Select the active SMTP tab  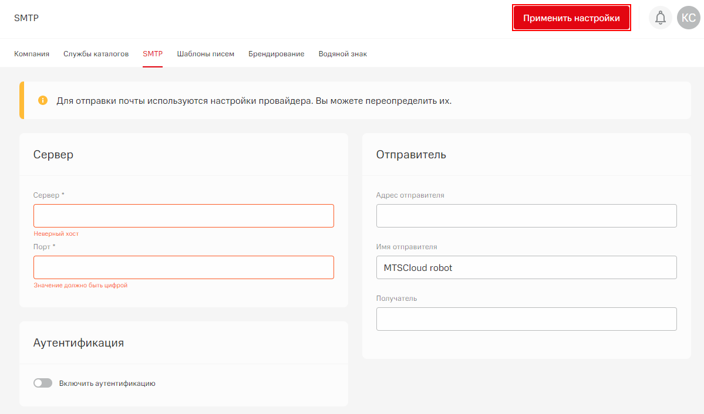(153, 54)
